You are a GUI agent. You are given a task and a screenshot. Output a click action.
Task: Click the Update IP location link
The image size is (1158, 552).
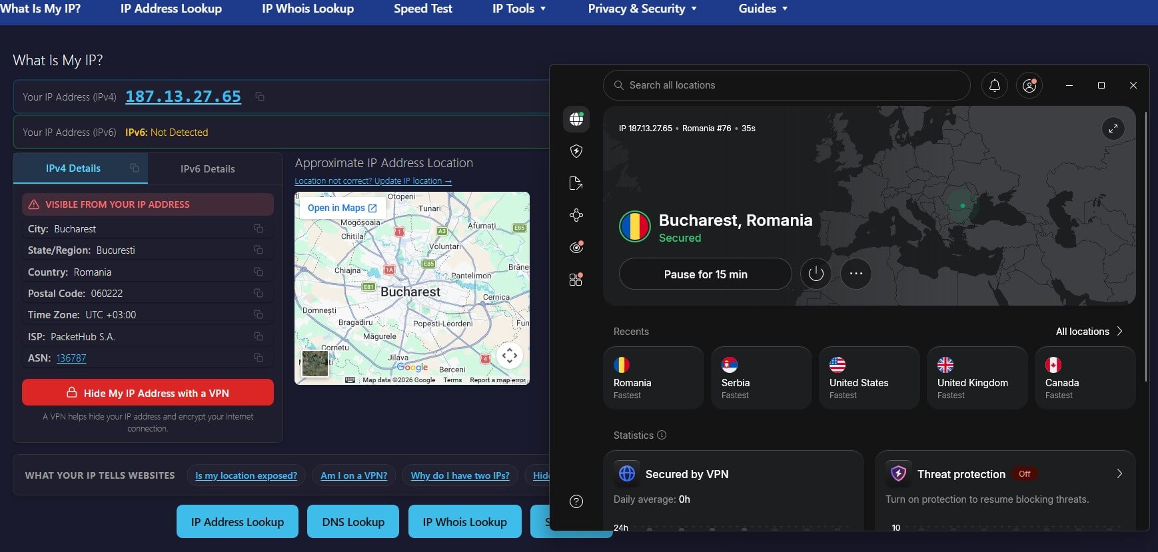(373, 181)
